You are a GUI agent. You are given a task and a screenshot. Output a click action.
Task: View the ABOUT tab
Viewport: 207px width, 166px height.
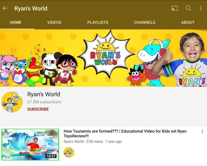coord(188,22)
